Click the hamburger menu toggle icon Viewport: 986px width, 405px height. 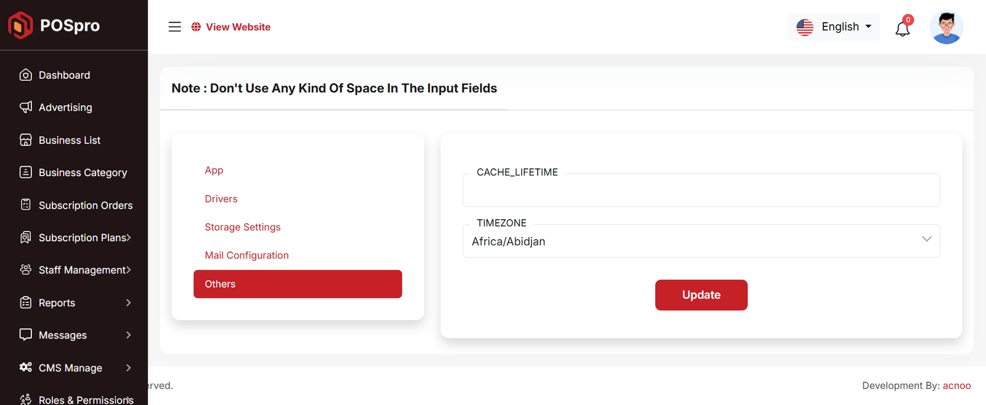pyautogui.click(x=175, y=27)
